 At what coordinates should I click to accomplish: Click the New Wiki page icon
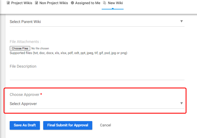(x=104, y=3)
